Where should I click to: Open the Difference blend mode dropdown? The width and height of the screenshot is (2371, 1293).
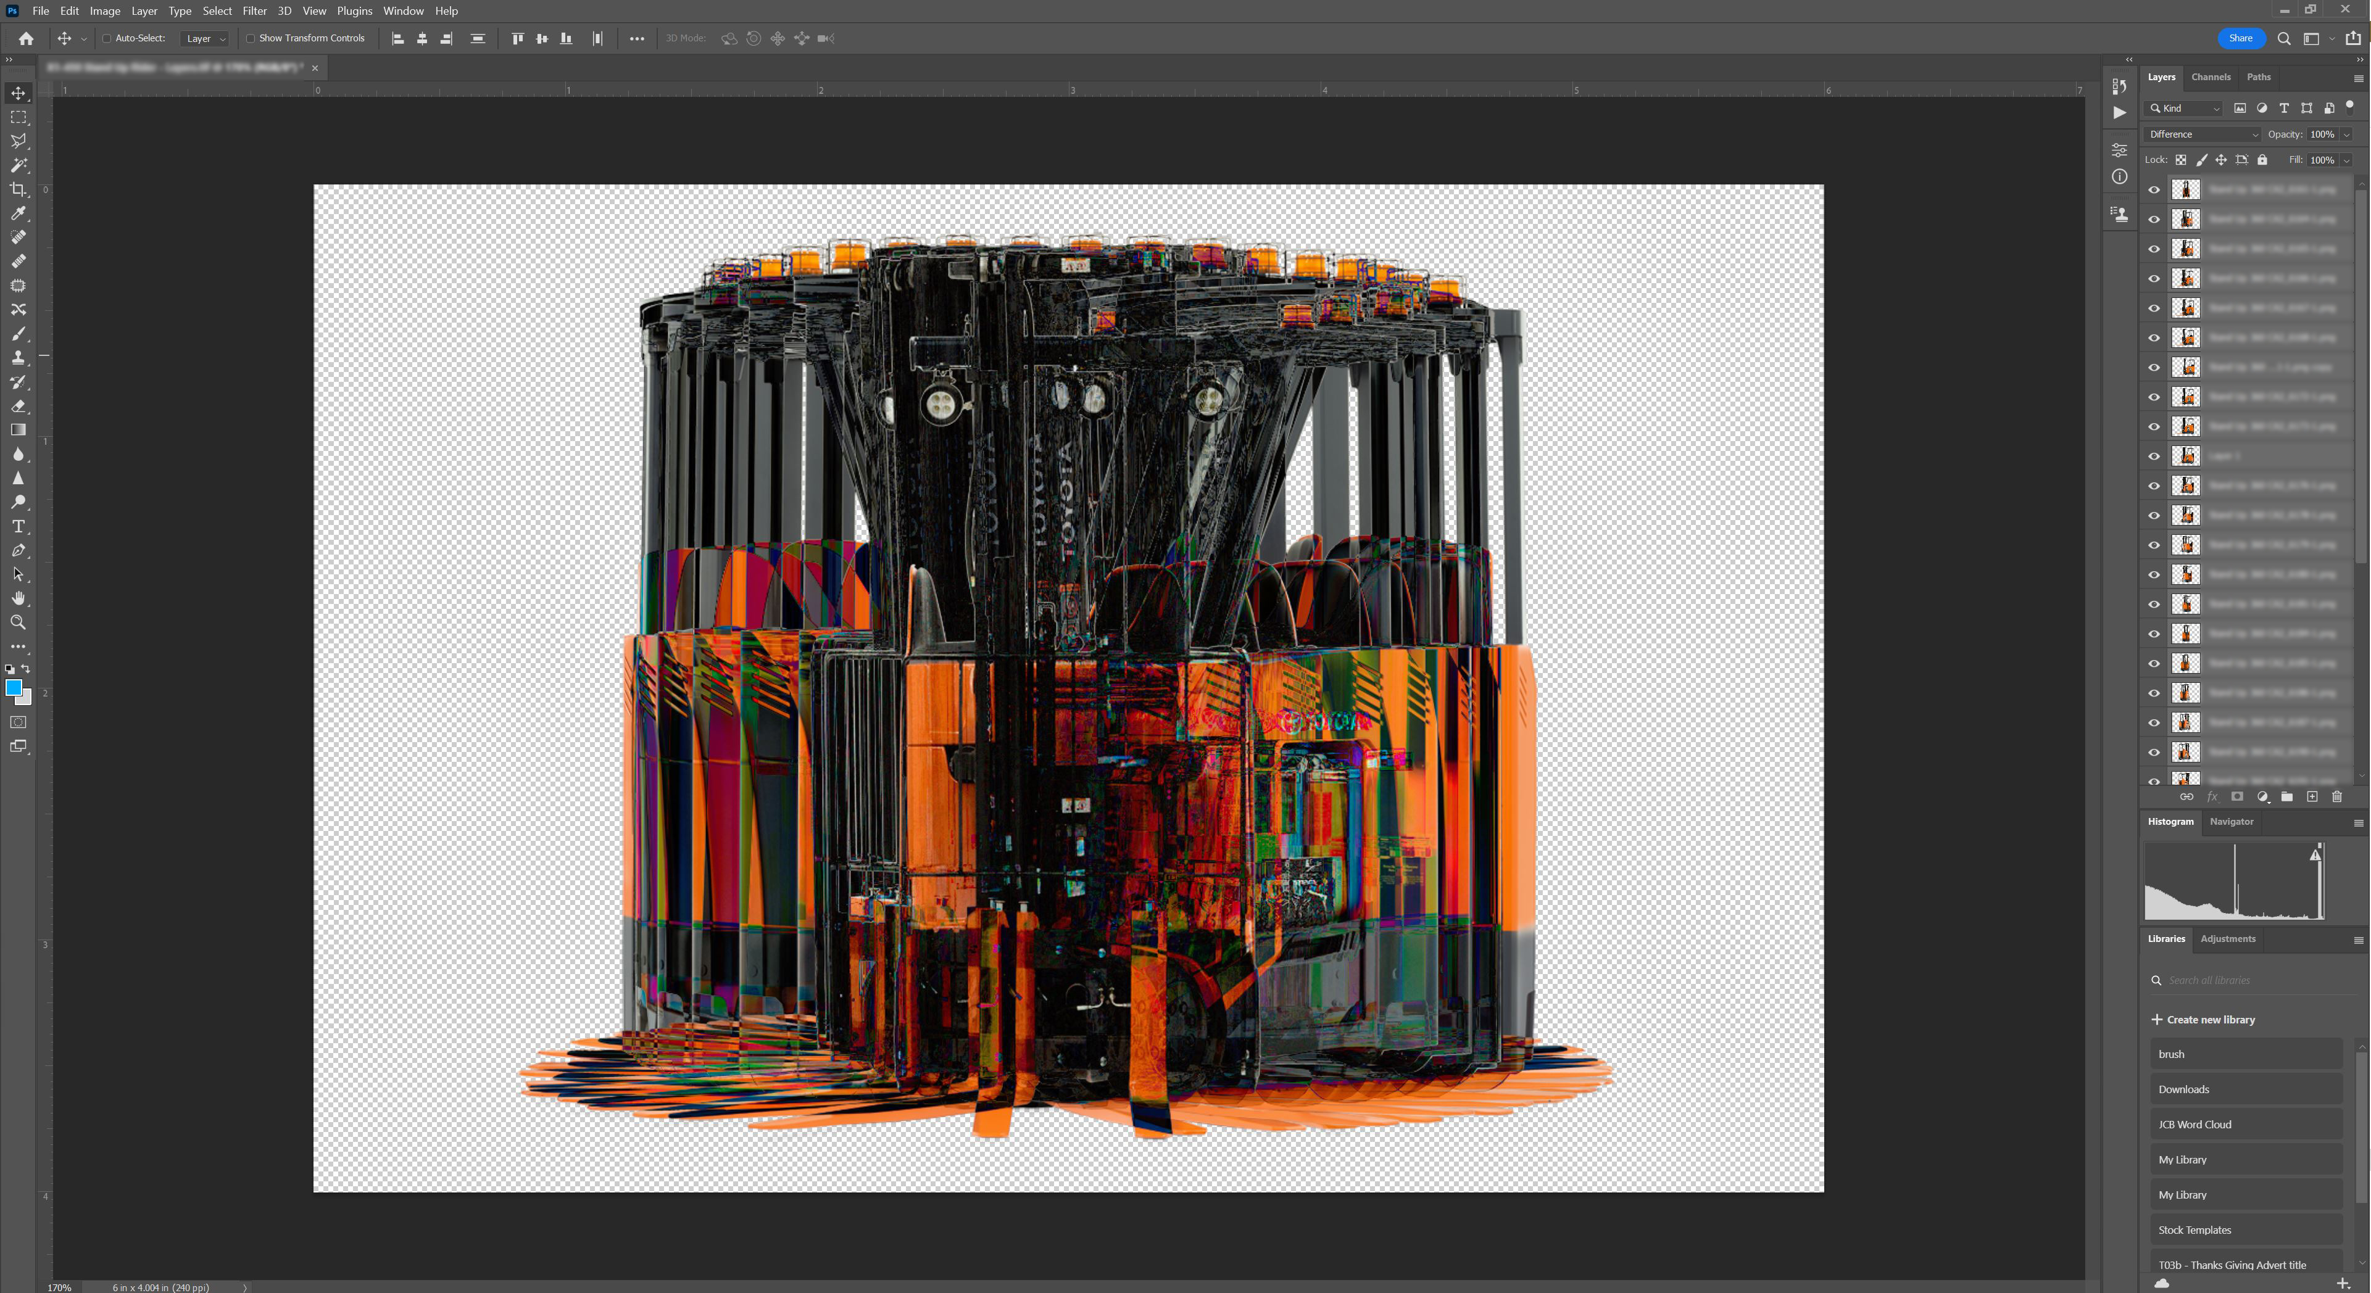point(2203,134)
